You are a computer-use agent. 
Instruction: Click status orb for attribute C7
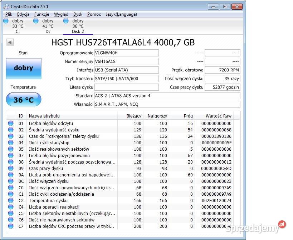tap(11, 226)
